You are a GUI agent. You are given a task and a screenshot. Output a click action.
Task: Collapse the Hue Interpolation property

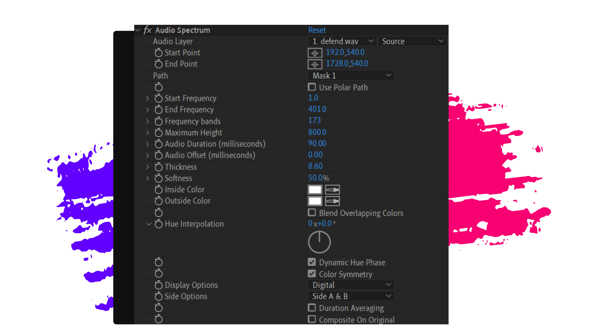[149, 224]
